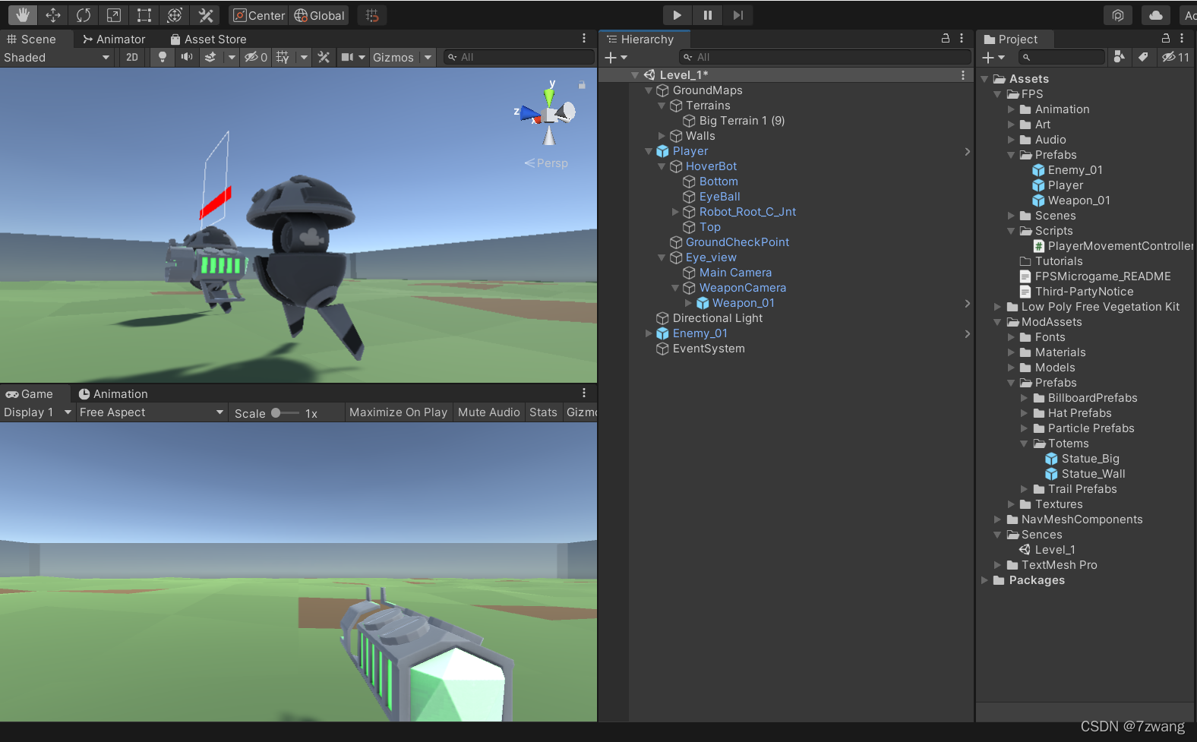The width and height of the screenshot is (1197, 742).
Task: Expand the Packages folder
Action: (984, 580)
